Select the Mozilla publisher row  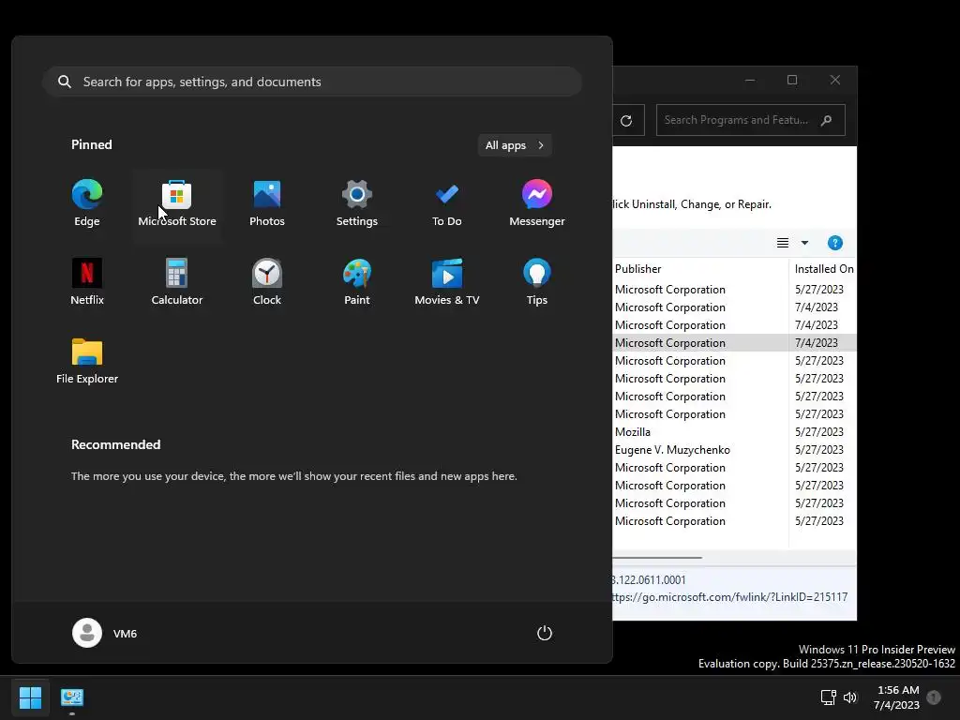coord(734,432)
